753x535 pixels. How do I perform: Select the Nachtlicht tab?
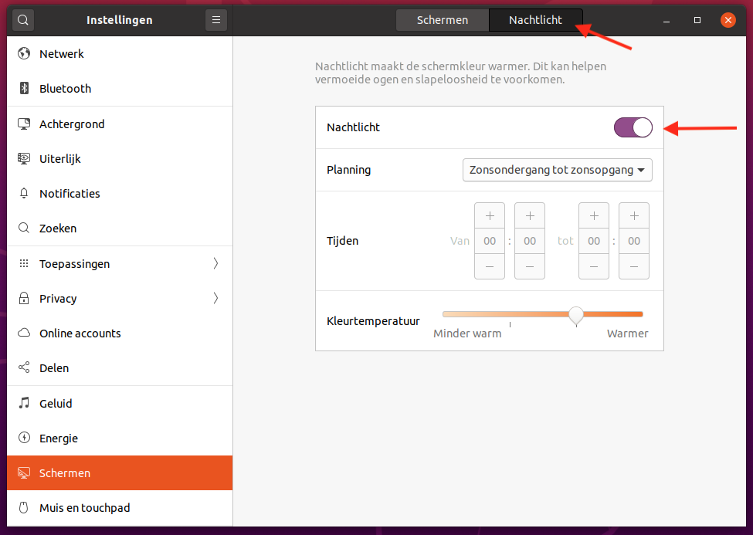pyautogui.click(x=535, y=20)
